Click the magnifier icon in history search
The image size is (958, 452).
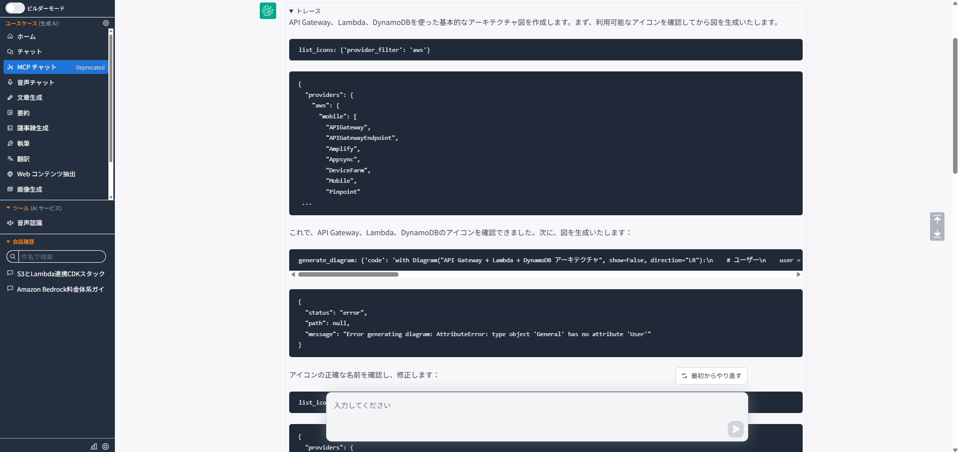pos(12,257)
